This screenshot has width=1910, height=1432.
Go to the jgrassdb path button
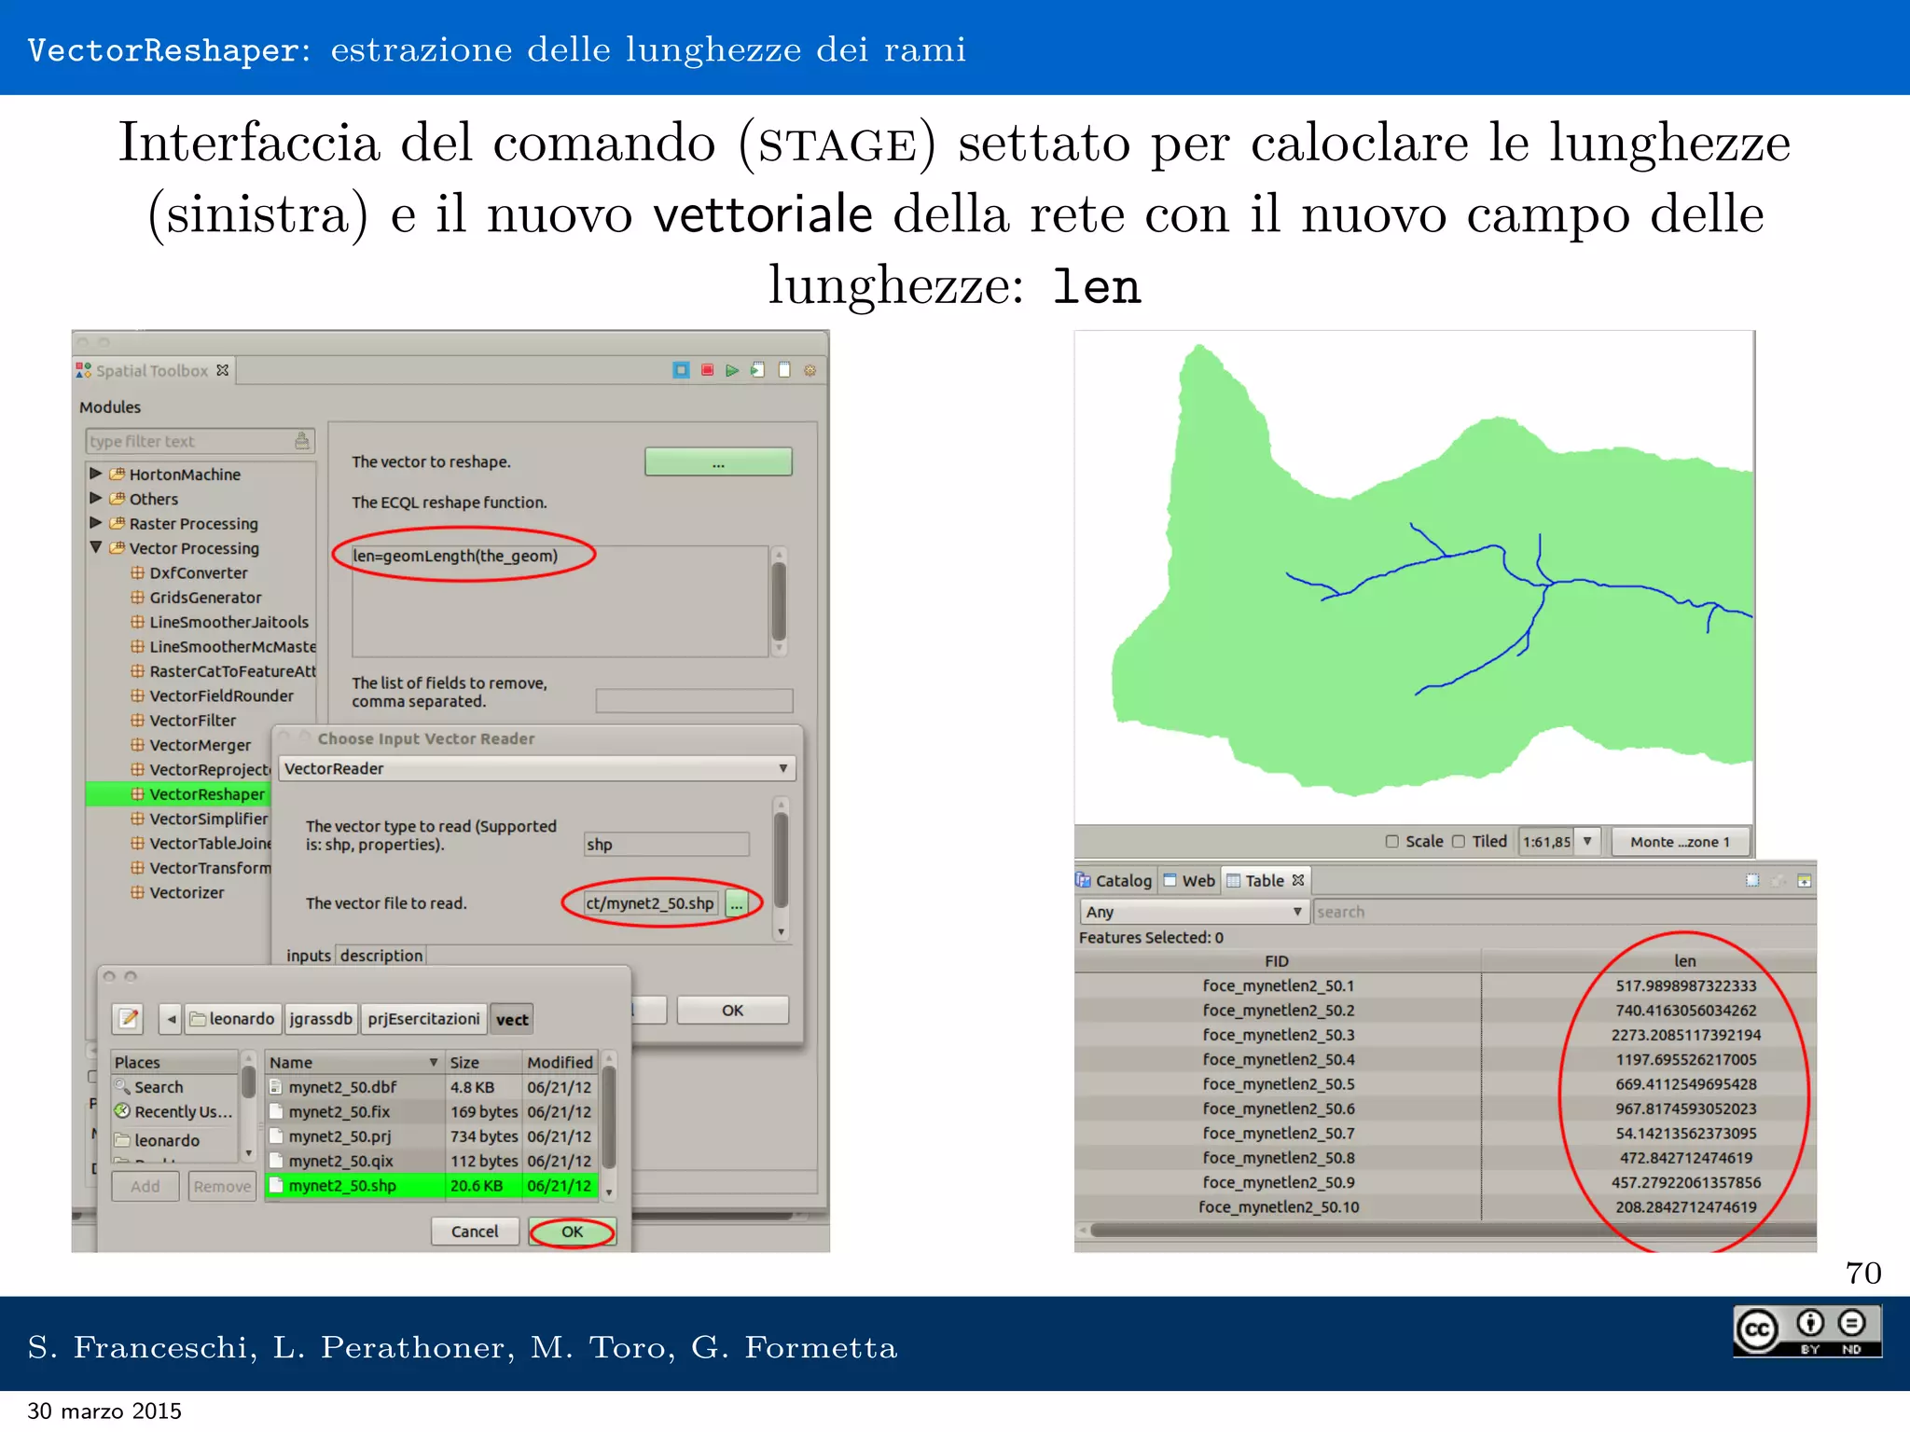coord(320,1019)
